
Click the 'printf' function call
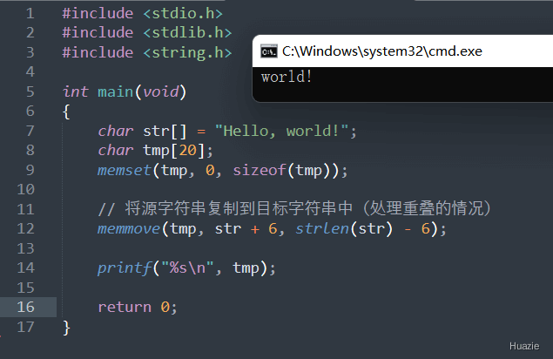[125, 268]
